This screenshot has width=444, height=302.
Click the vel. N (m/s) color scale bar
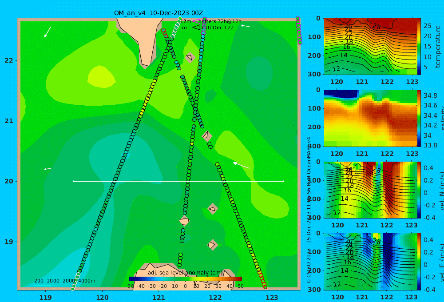(419, 190)
